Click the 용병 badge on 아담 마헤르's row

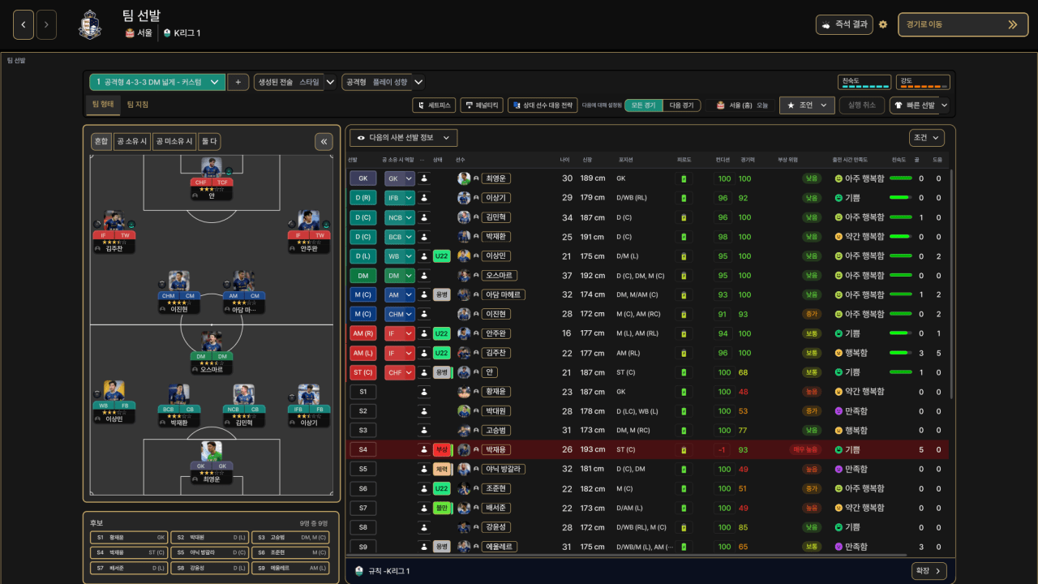point(442,294)
